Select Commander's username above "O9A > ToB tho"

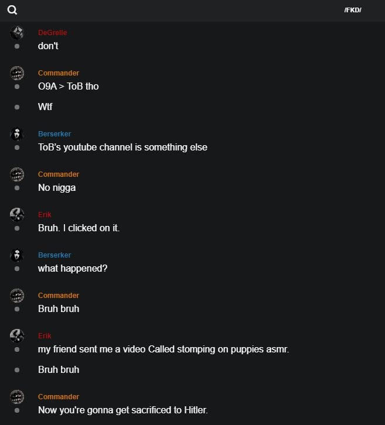click(x=59, y=73)
